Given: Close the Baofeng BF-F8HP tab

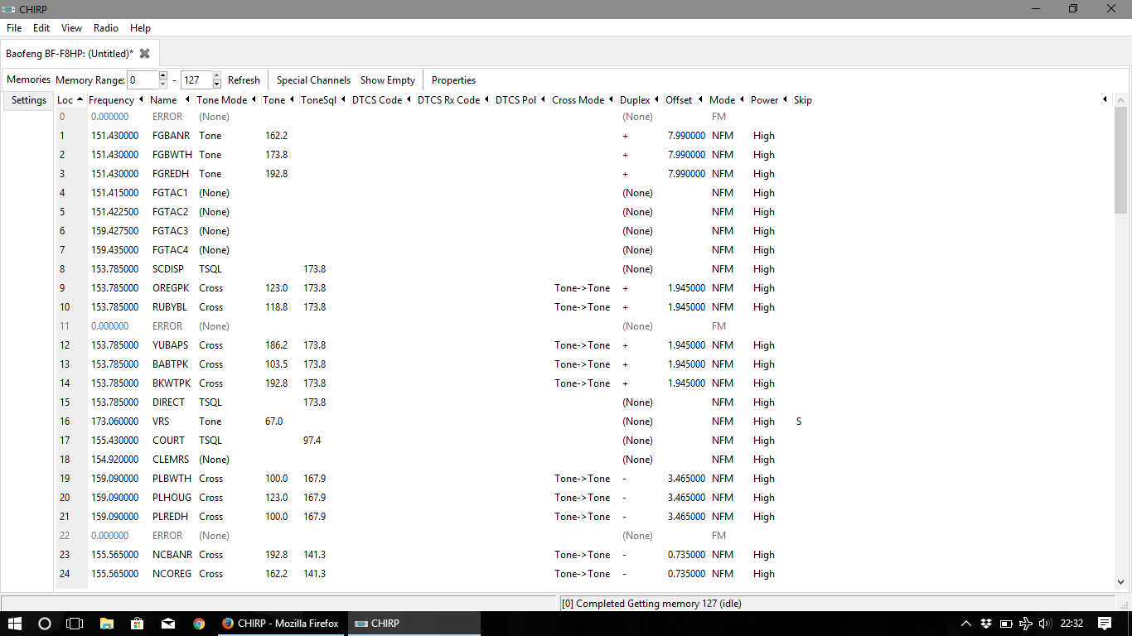Looking at the screenshot, I should pos(144,53).
